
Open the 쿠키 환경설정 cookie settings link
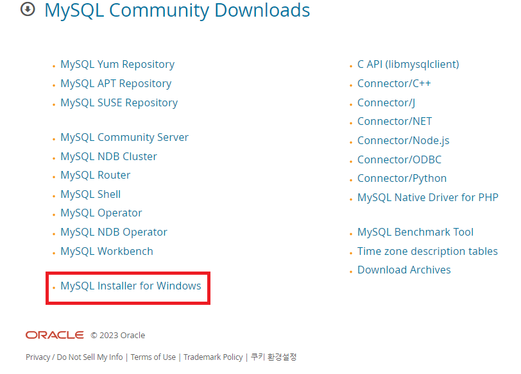coord(273,357)
